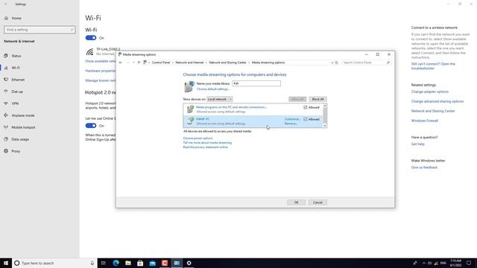Open the Action Center notifications icon
Image resolution: width=477 pixels, height=268 pixels.
[x=469, y=263]
